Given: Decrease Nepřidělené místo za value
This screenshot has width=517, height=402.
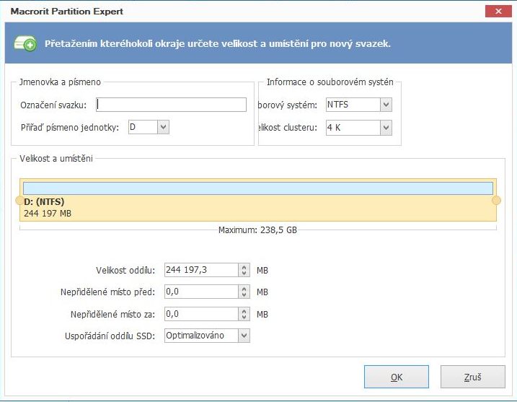Looking at the screenshot, I should click(x=244, y=318).
